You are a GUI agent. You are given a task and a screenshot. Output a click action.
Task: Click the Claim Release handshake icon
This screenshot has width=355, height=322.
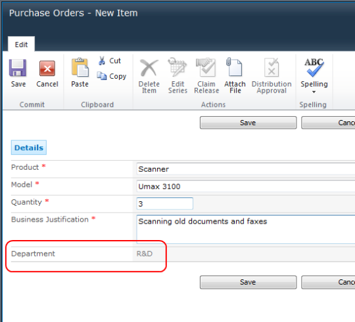[206, 67]
